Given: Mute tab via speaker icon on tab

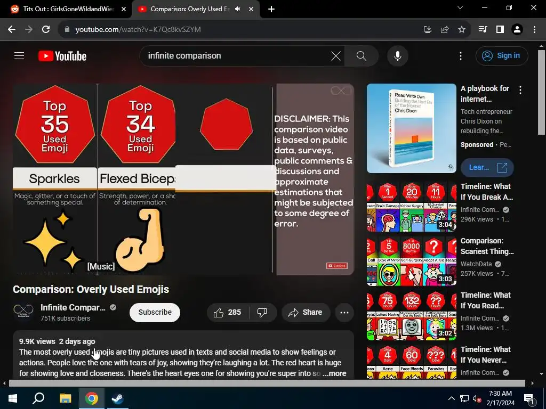Looking at the screenshot, I should click(x=238, y=9).
